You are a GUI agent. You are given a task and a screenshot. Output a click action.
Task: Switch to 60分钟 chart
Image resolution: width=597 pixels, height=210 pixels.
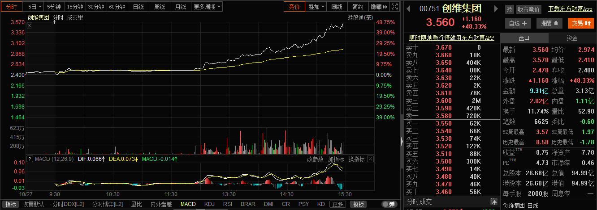point(117,7)
